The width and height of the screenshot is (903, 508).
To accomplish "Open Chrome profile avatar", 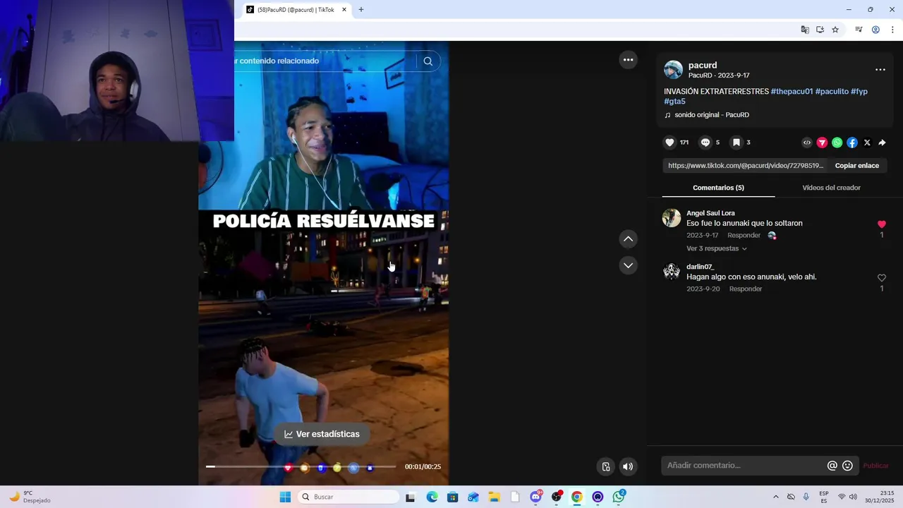I will [x=875, y=30].
